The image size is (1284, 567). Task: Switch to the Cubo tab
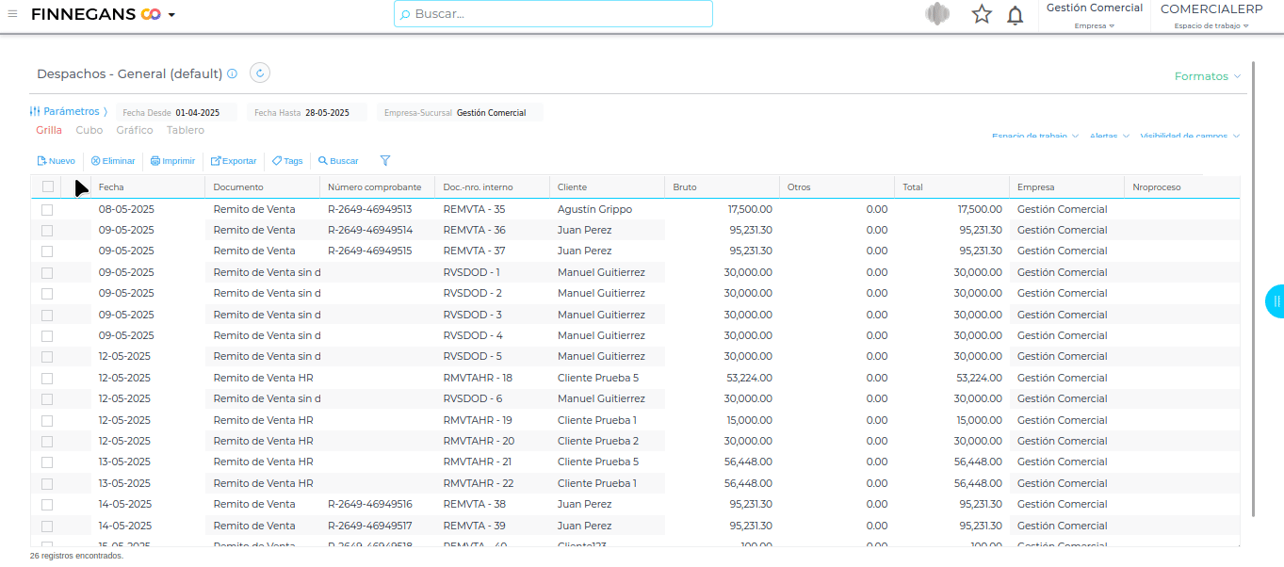point(89,131)
